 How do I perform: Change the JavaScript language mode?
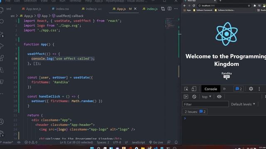pyautogui.click(x=138, y=142)
